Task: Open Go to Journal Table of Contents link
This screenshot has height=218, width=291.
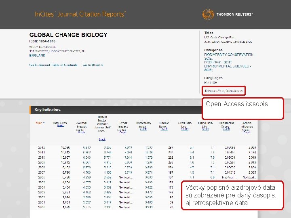Action: click(x=53, y=65)
